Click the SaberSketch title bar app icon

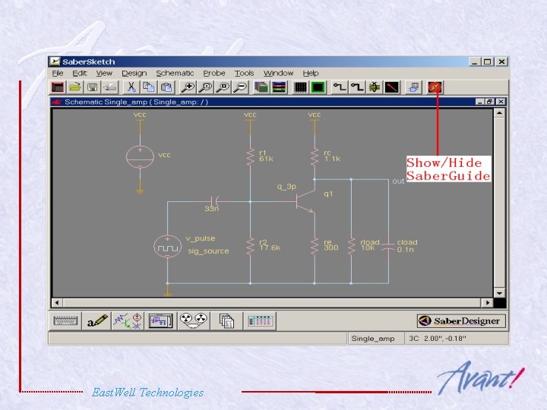[x=55, y=61]
